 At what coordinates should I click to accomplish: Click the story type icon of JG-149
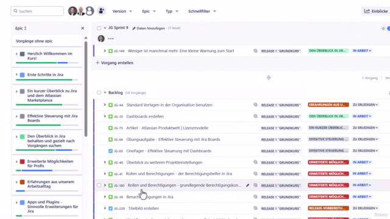[x=110, y=51]
